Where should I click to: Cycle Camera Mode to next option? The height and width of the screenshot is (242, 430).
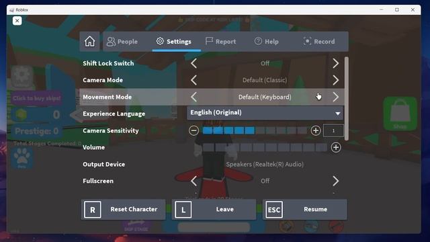point(336,80)
